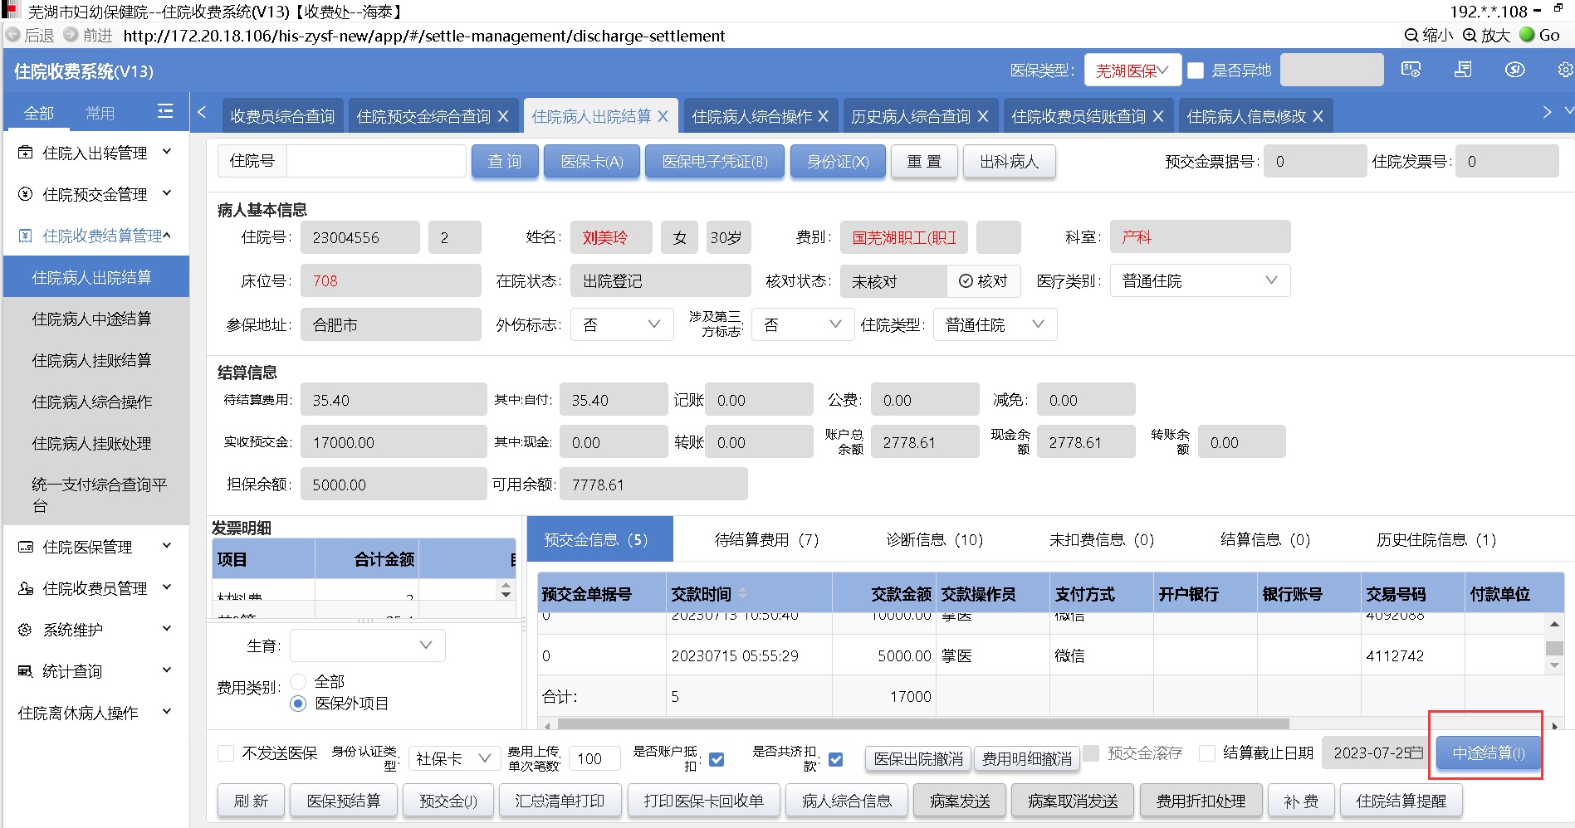Close the 住院预交金综合查询 tab
Viewport: 1575px width, 828px height.
(x=503, y=117)
